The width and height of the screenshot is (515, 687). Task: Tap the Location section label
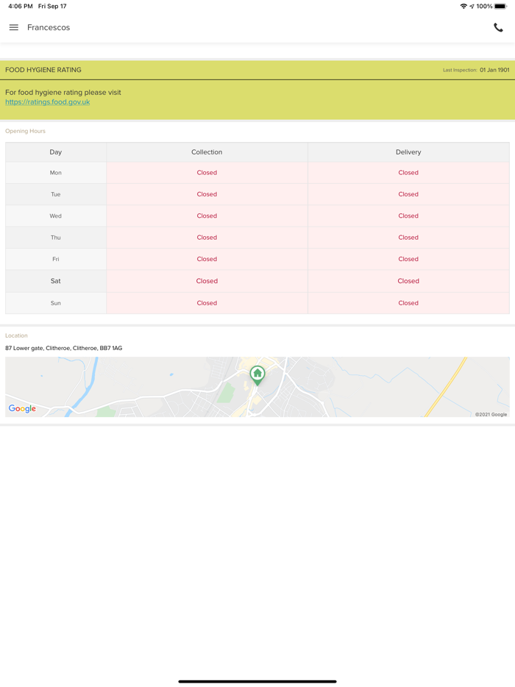(16, 335)
